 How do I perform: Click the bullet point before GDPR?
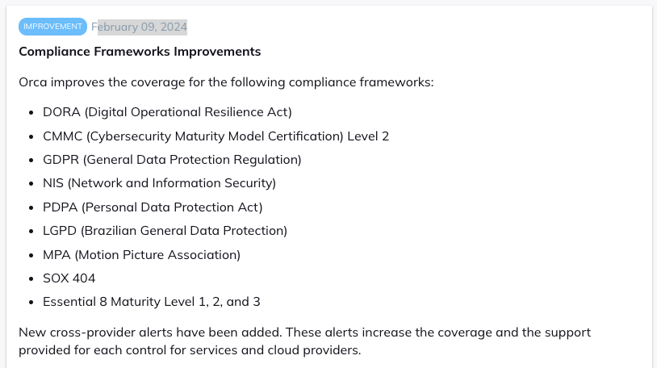tap(31, 160)
